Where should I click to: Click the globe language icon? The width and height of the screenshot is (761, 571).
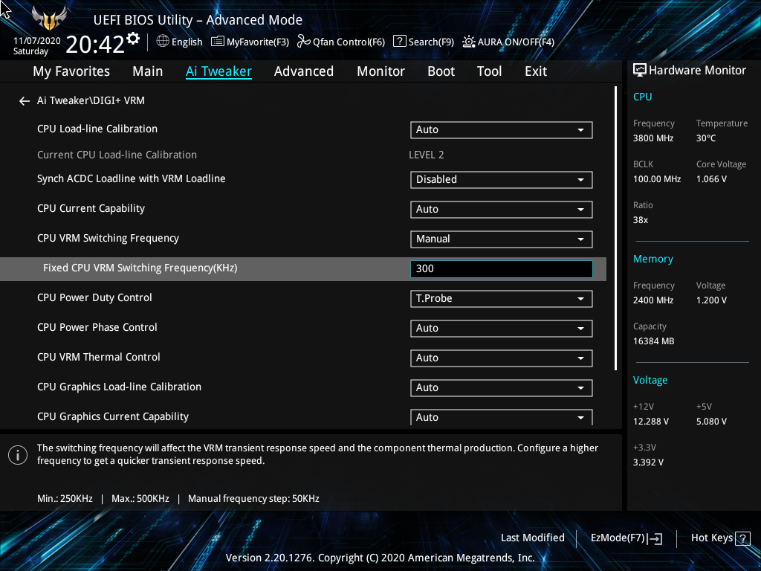pos(163,41)
